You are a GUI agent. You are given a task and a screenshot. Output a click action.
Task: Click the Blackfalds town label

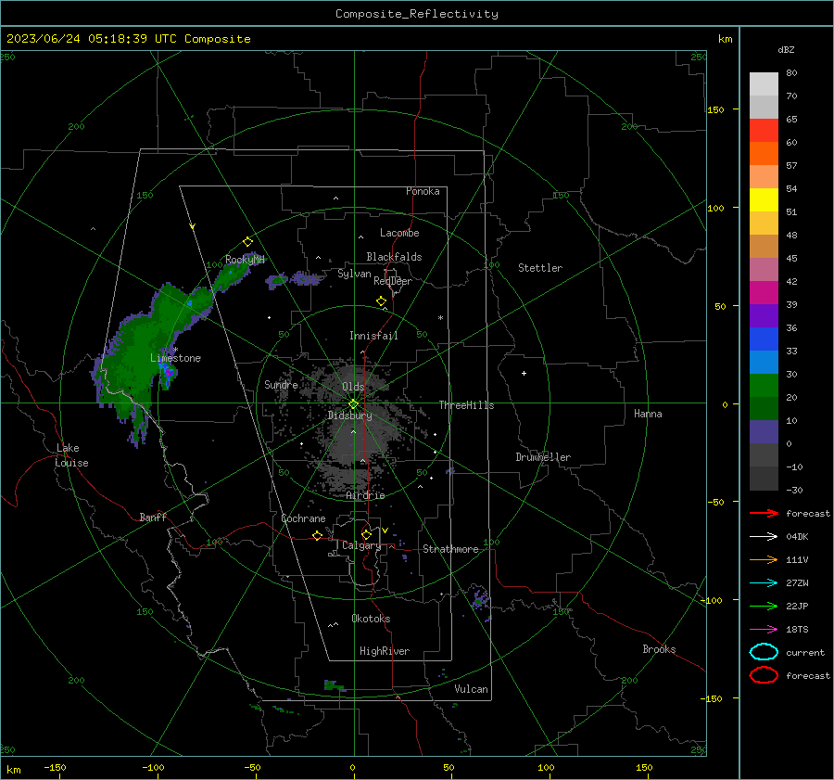(394, 257)
